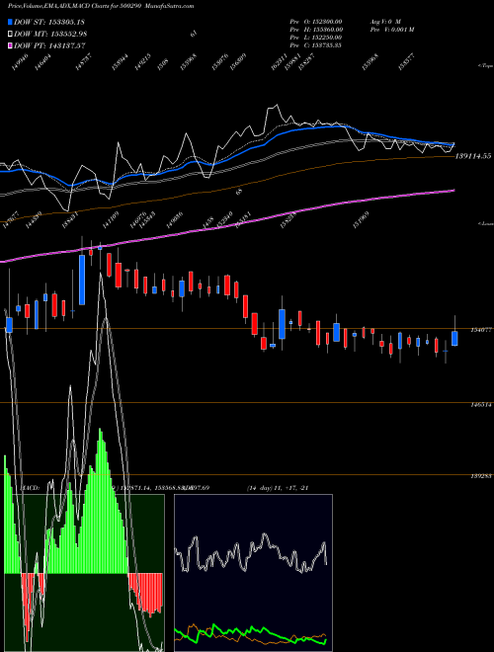494x652 pixels.
Task: Click the '(14 day) 11, +17, -21' ADX text
Action: pyautogui.click(x=278, y=488)
